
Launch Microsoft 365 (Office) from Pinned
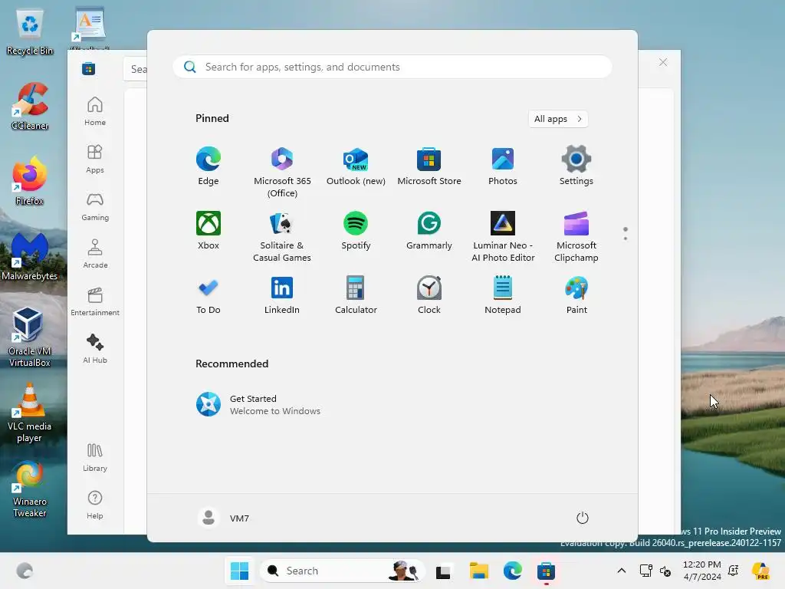pyautogui.click(x=282, y=173)
